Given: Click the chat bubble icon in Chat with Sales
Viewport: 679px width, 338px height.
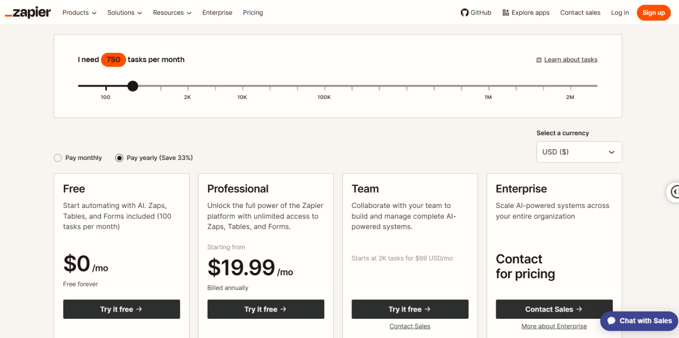Looking at the screenshot, I should pyautogui.click(x=611, y=321).
